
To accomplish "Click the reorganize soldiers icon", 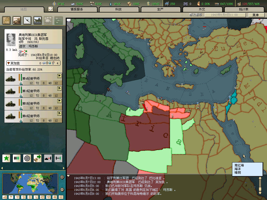I will click(17, 158).
